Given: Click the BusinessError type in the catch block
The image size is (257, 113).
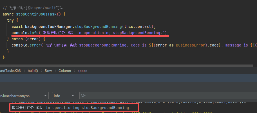Looking at the screenshot, I should coord(191,45).
